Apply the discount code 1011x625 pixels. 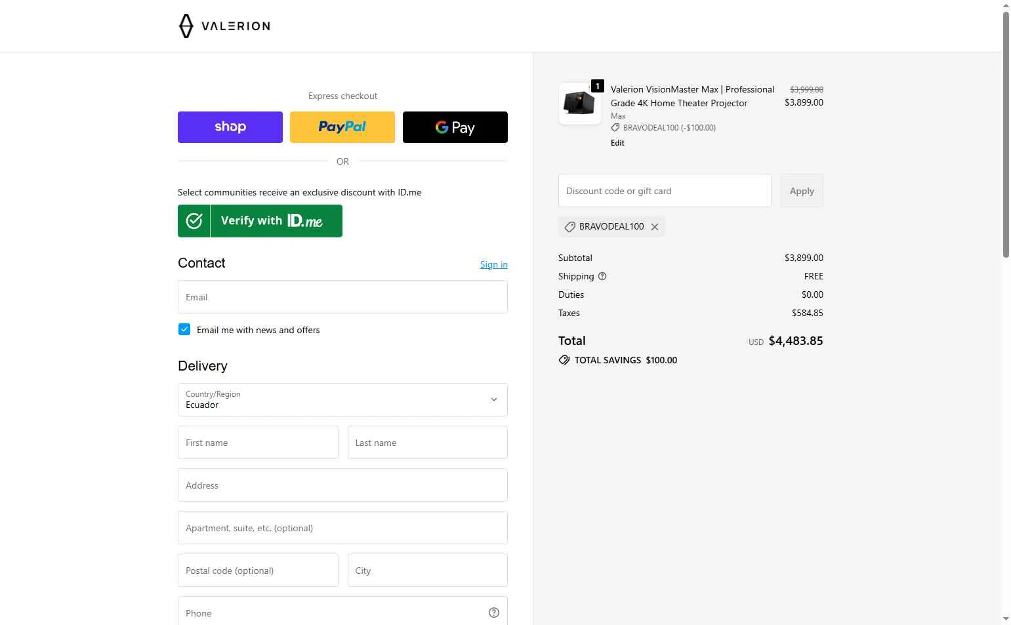pyautogui.click(x=802, y=191)
